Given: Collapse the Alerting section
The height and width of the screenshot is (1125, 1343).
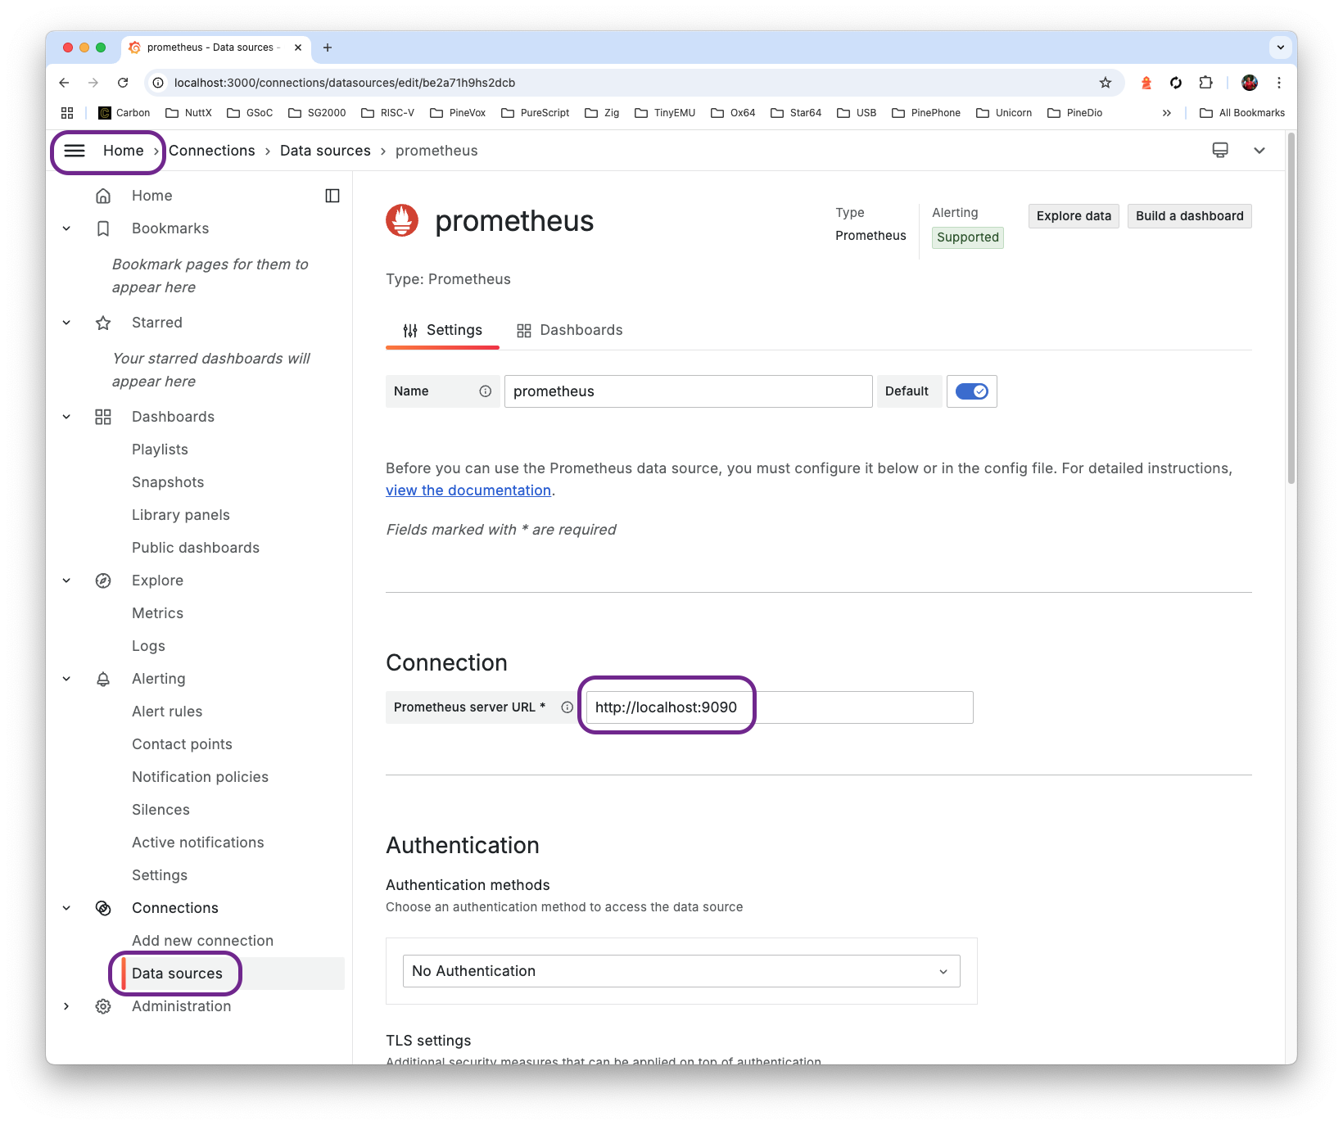Looking at the screenshot, I should click(66, 679).
